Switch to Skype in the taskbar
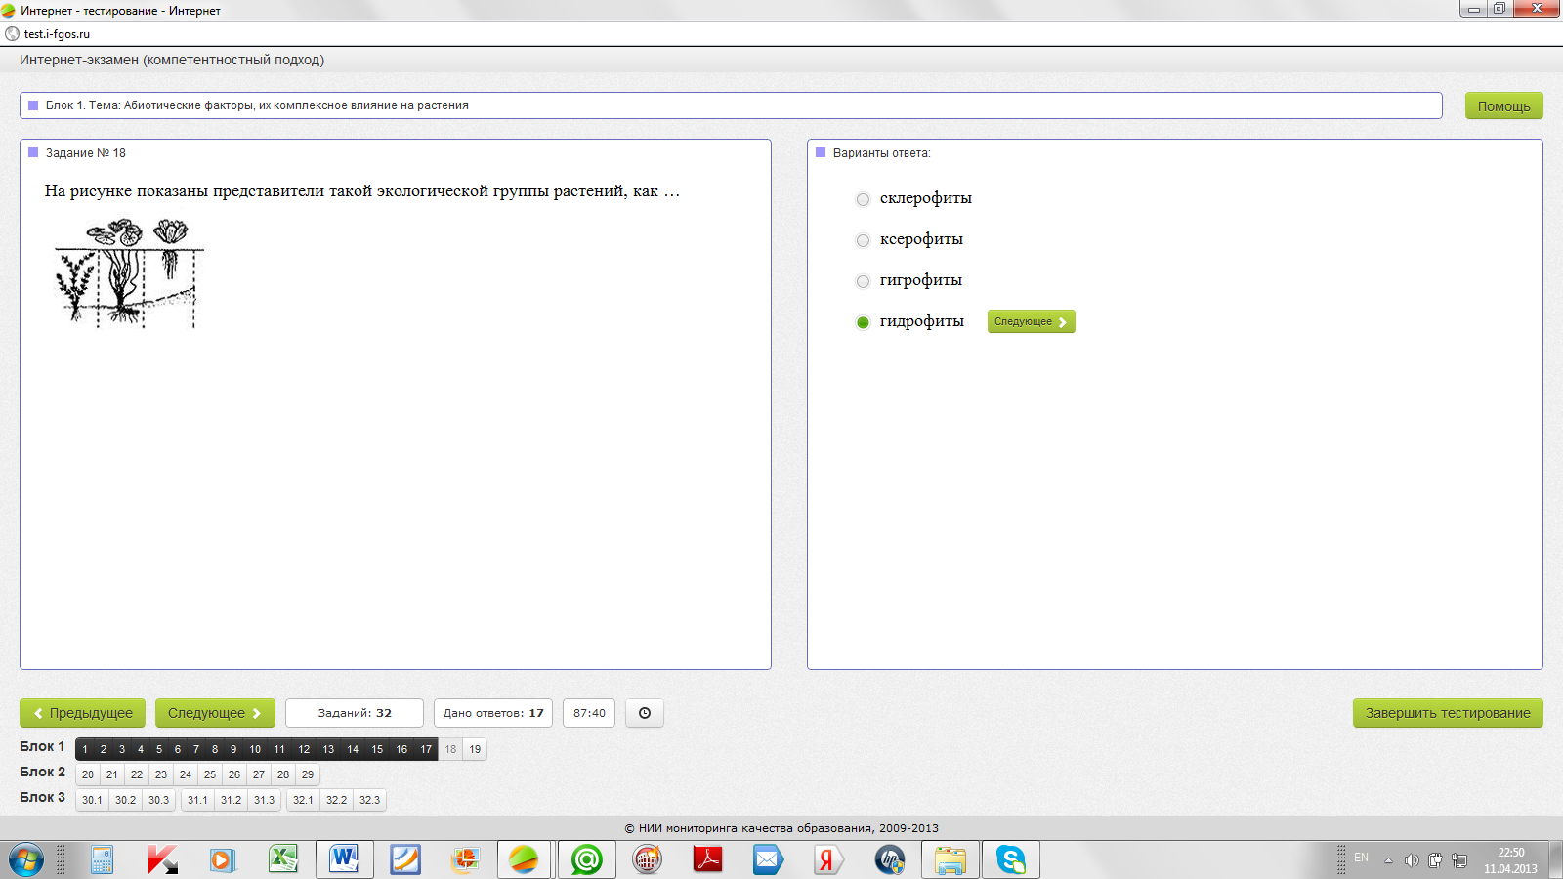Viewport: 1563px width, 879px height. pos(1010,860)
